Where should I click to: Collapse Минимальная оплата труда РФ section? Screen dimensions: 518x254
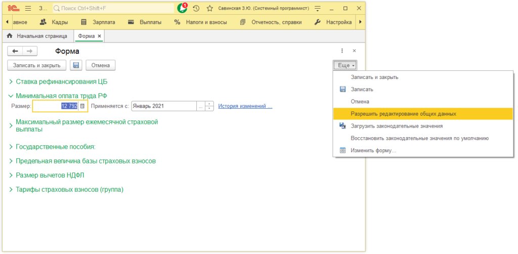[11, 96]
